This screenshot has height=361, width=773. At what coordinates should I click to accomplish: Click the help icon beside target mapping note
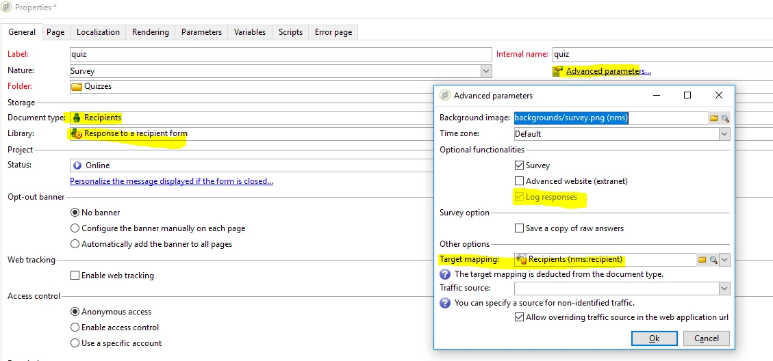[x=445, y=274]
